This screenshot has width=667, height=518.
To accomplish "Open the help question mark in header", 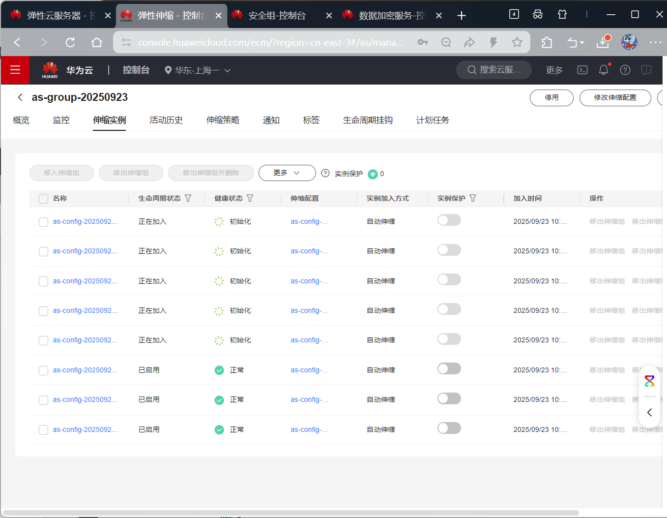I will tap(625, 70).
